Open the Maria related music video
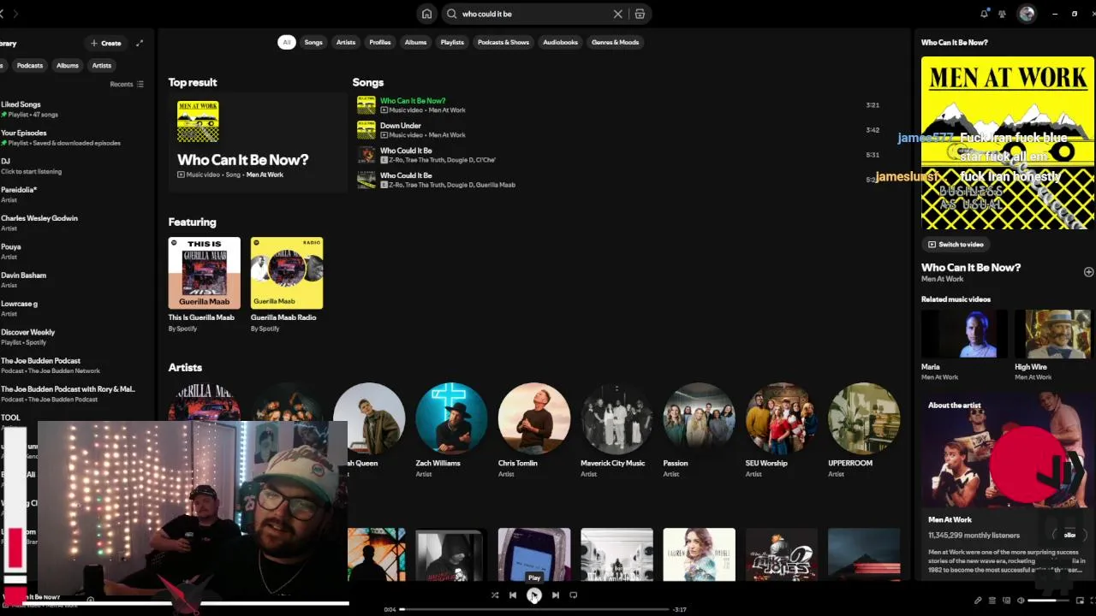The image size is (1096, 616). (964, 346)
